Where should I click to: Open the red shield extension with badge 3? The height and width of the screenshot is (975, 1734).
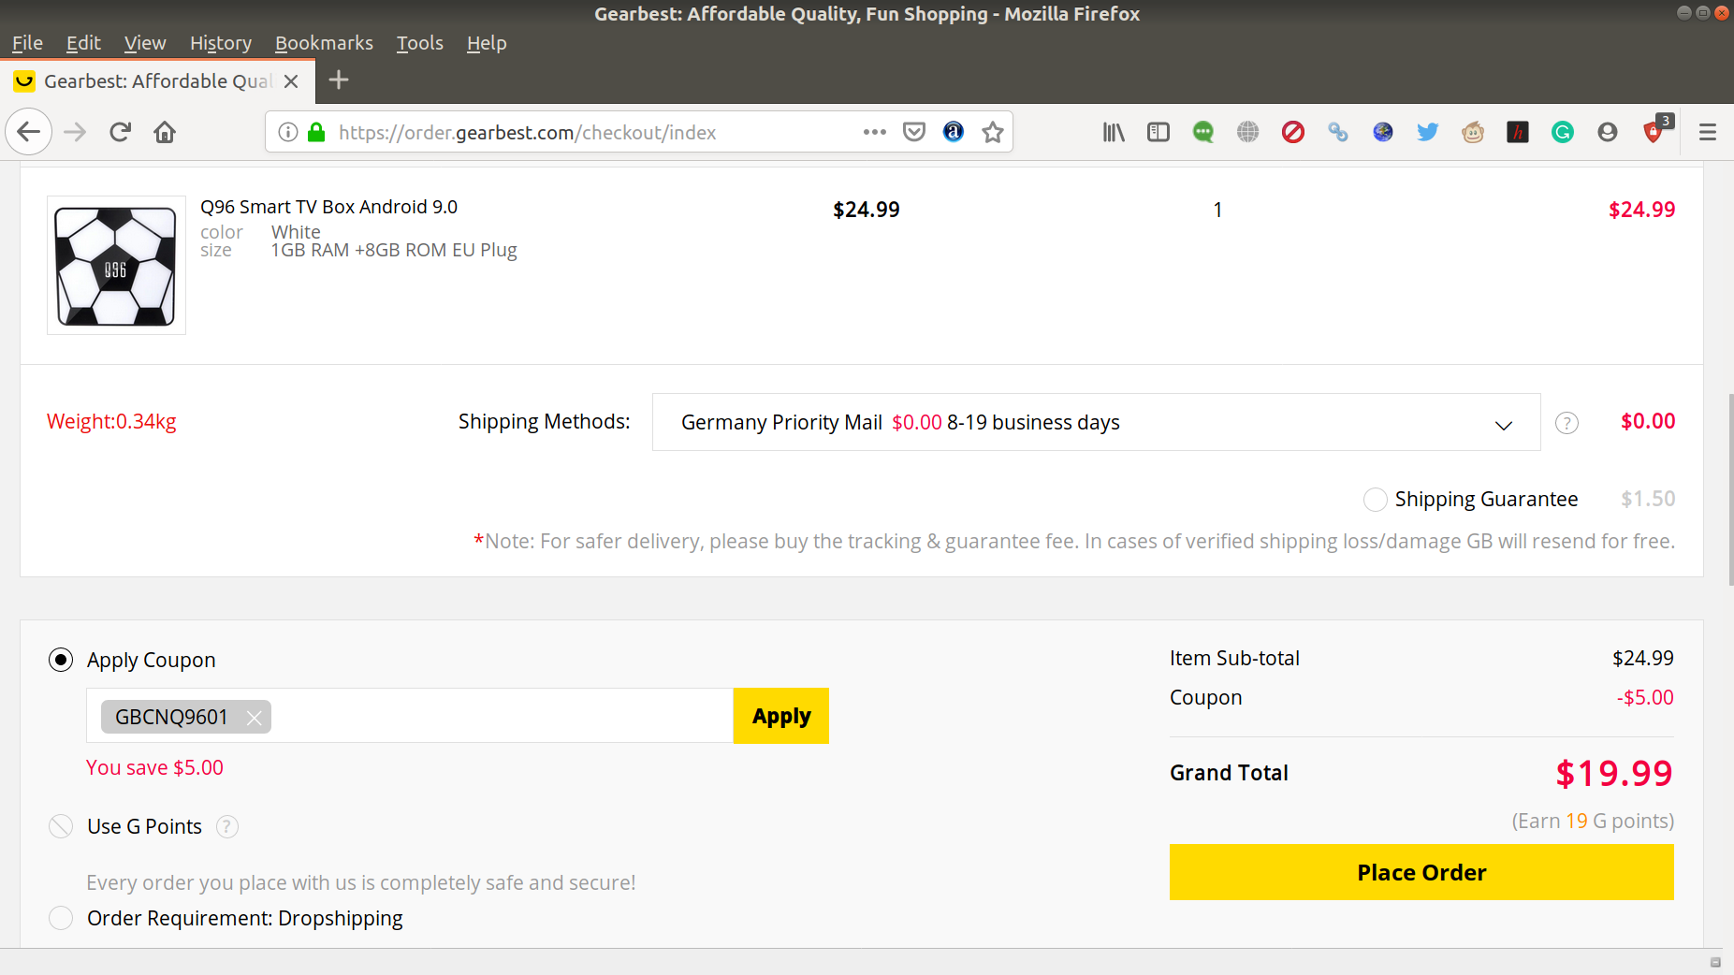point(1654,130)
